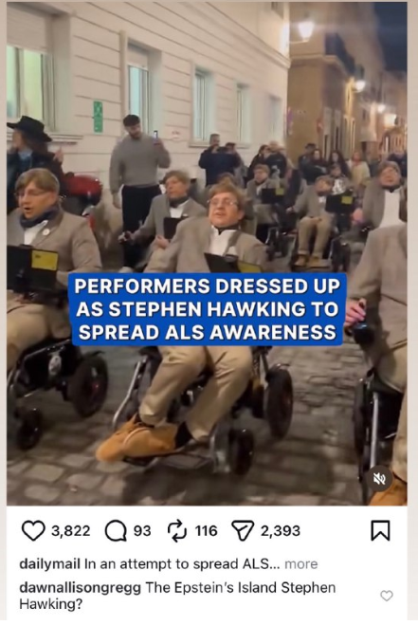Viewport: 418px width, 626px height.
Task: Tap the video frame to pause playback
Action: coord(207,253)
